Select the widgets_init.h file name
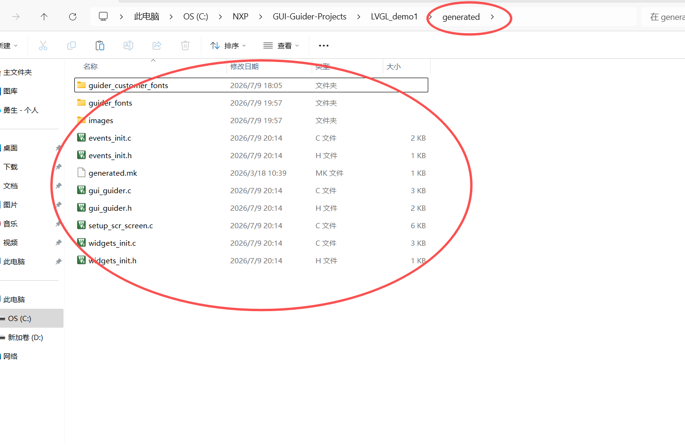 [112, 260]
